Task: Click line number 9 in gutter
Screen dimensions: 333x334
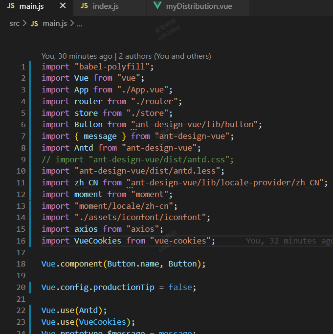Action: coord(23,159)
